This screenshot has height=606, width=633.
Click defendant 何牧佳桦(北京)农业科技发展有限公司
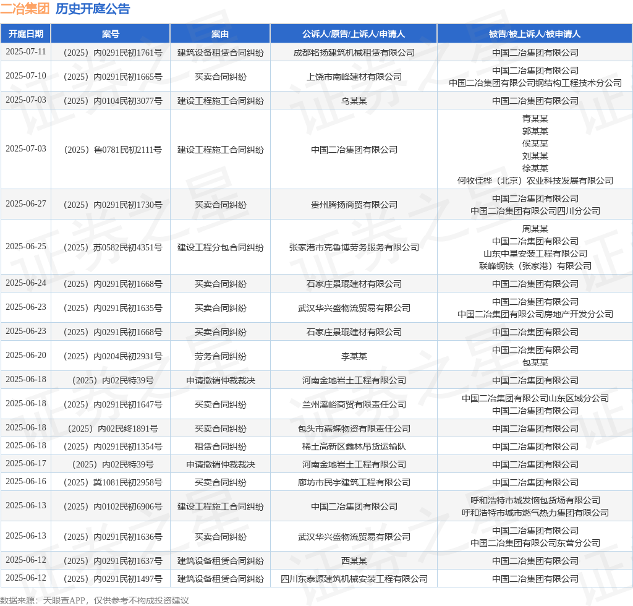pos(535,181)
